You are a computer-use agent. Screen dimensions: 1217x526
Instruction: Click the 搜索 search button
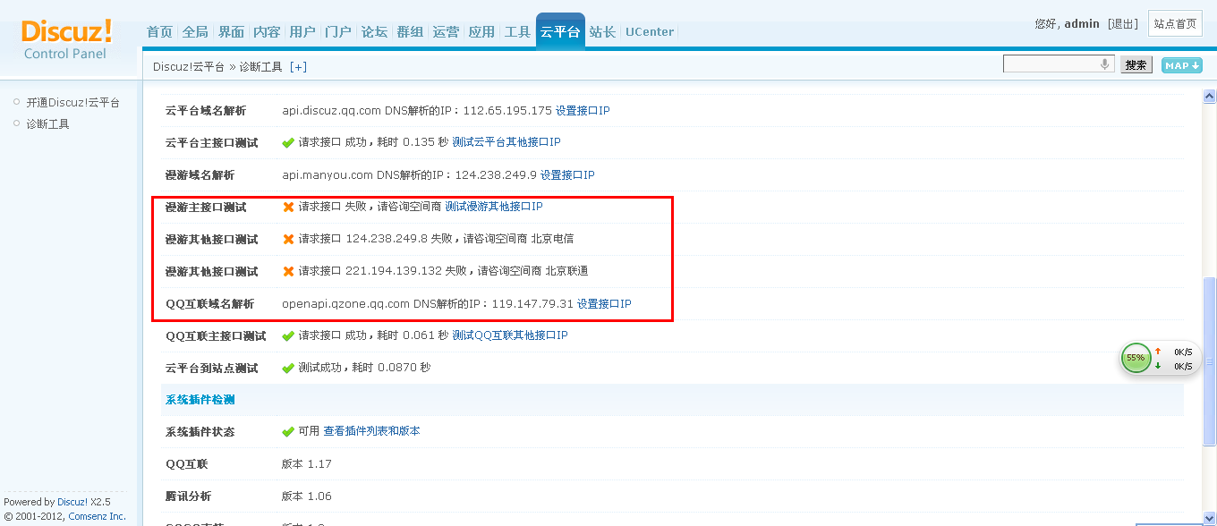tap(1136, 65)
